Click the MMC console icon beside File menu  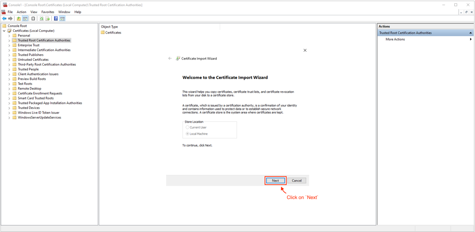click(4, 12)
